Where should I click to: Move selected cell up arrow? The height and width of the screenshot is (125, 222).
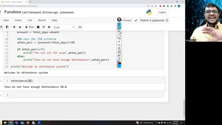tap(14, 27)
